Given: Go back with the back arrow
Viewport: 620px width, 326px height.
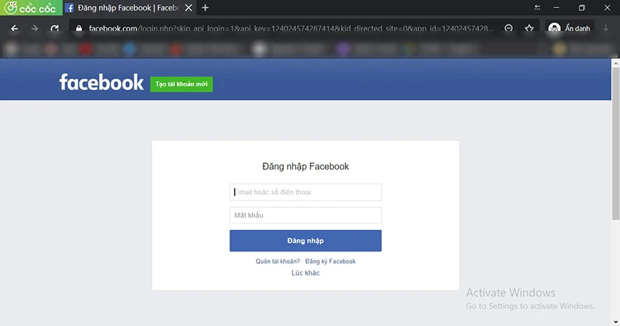Looking at the screenshot, I should pyautogui.click(x=15, y=29).
